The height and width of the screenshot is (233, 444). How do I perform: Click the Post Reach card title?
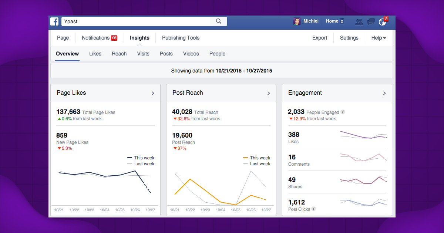coord(188,93)
